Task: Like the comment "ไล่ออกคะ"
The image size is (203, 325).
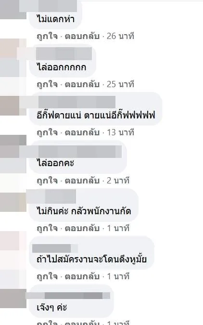Action: 47,181
